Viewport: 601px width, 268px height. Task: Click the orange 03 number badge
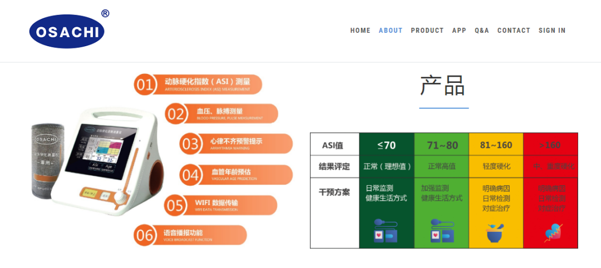[190, 144]
